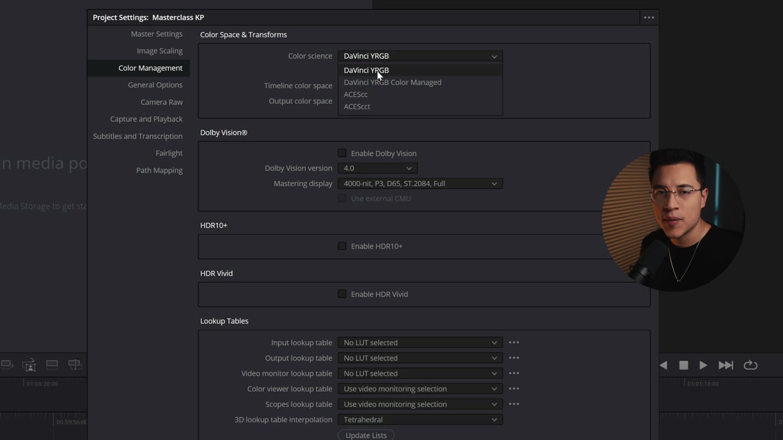Choose ACEScct color science option
Image resolution: width=783 pixels, height=440 pixels.
click(420, 107)
